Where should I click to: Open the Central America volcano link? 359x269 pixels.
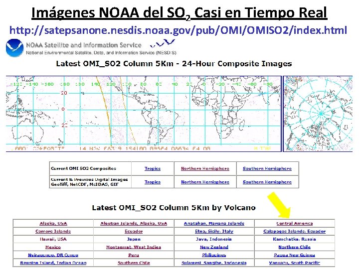pos(295,224)
